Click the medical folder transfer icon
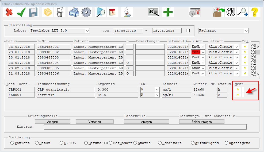The width and height of the screenshot is (264, 152). (219, 12)
